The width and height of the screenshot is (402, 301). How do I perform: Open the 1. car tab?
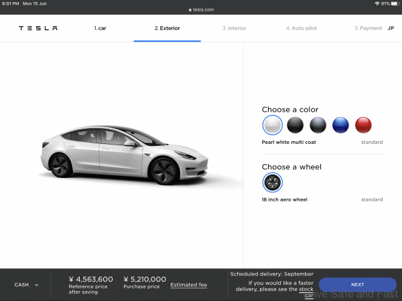tap(100, 28)
